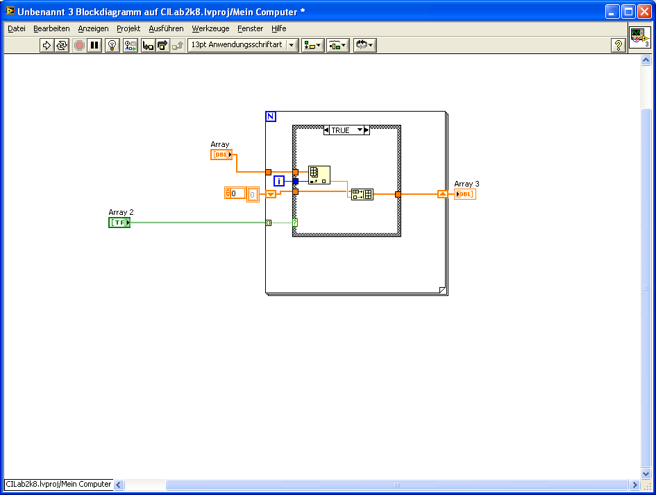Click the vertical scrollbar thumb
Screen dimensions: 656x495
(646, 288)
